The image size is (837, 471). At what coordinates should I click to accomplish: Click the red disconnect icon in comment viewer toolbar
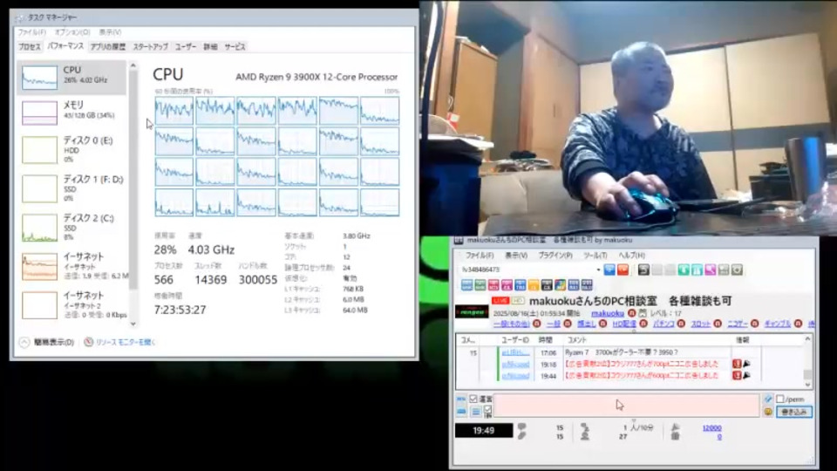(623, 270)
